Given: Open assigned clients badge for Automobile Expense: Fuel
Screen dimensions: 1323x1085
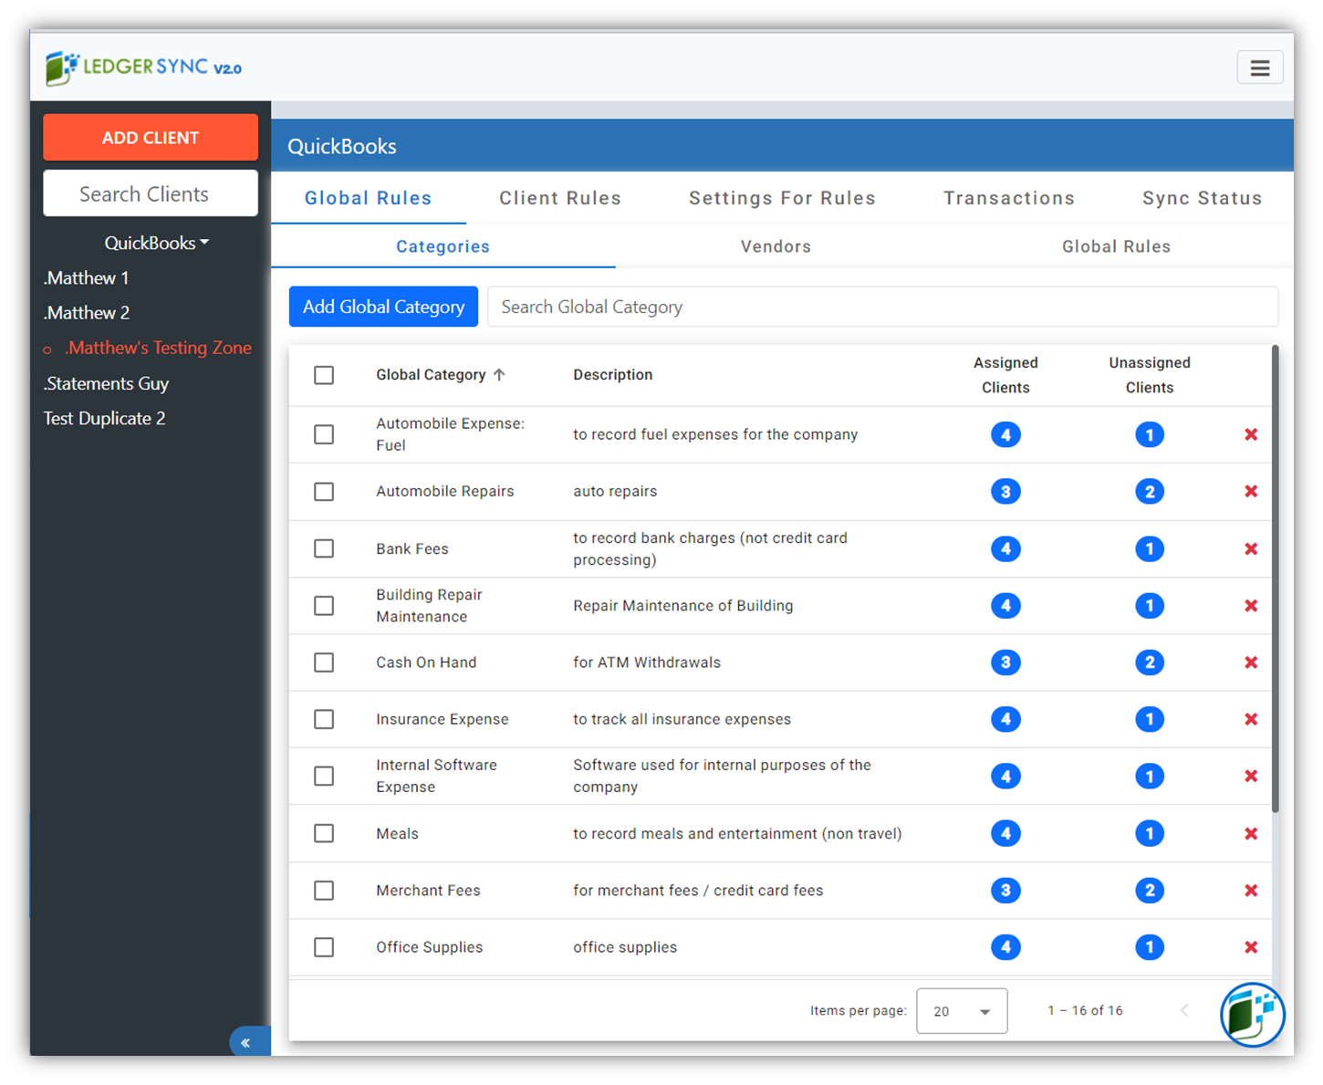Looking at the screenshot, I should tap(1005, 434).
